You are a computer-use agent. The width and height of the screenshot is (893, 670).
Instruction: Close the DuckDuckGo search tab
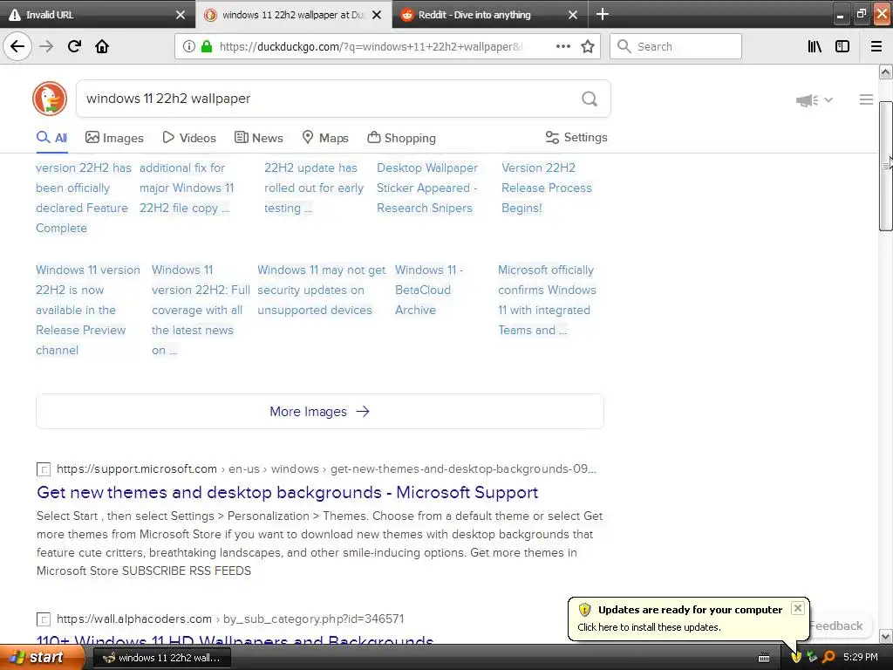click(377, 15)
